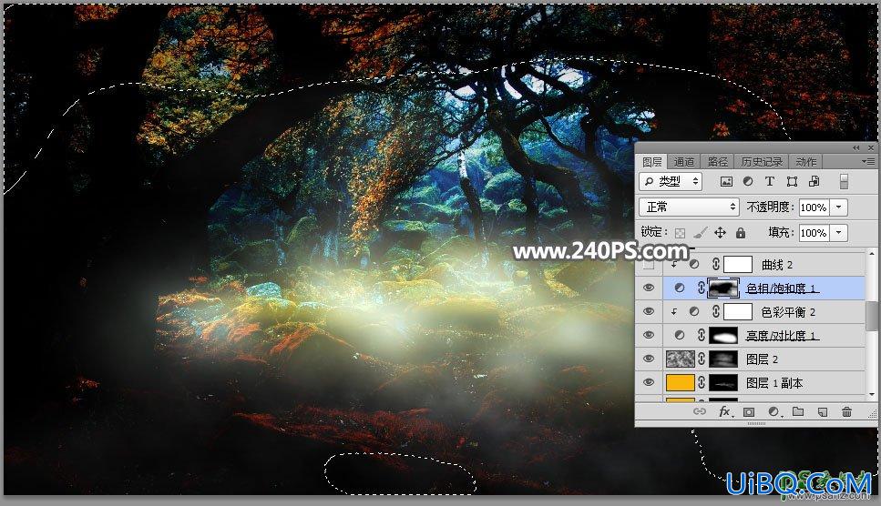The image size is (881, 506).
Task: Open the 填充 fill slider arrow
Action: (839, 233)
